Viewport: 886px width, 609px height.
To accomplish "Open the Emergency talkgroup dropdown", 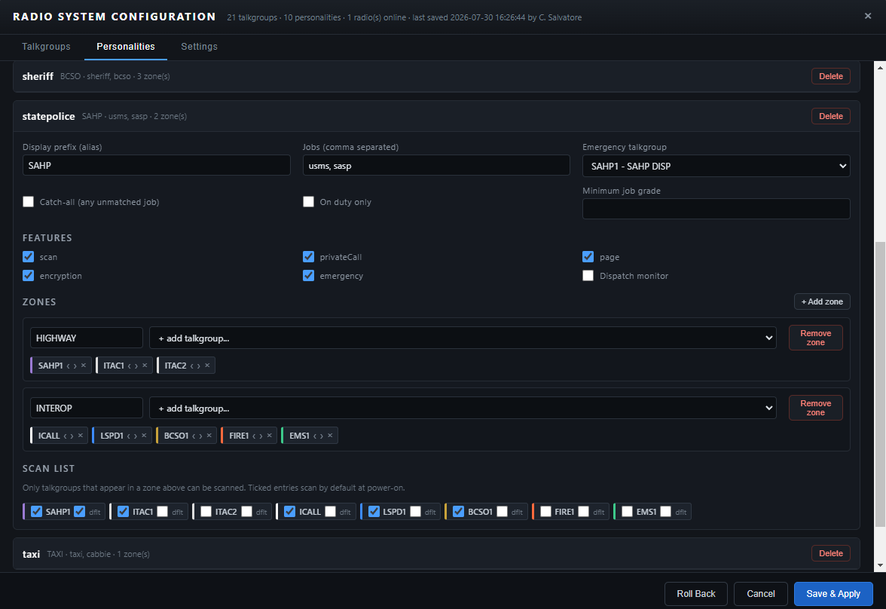I will [716, 166].
